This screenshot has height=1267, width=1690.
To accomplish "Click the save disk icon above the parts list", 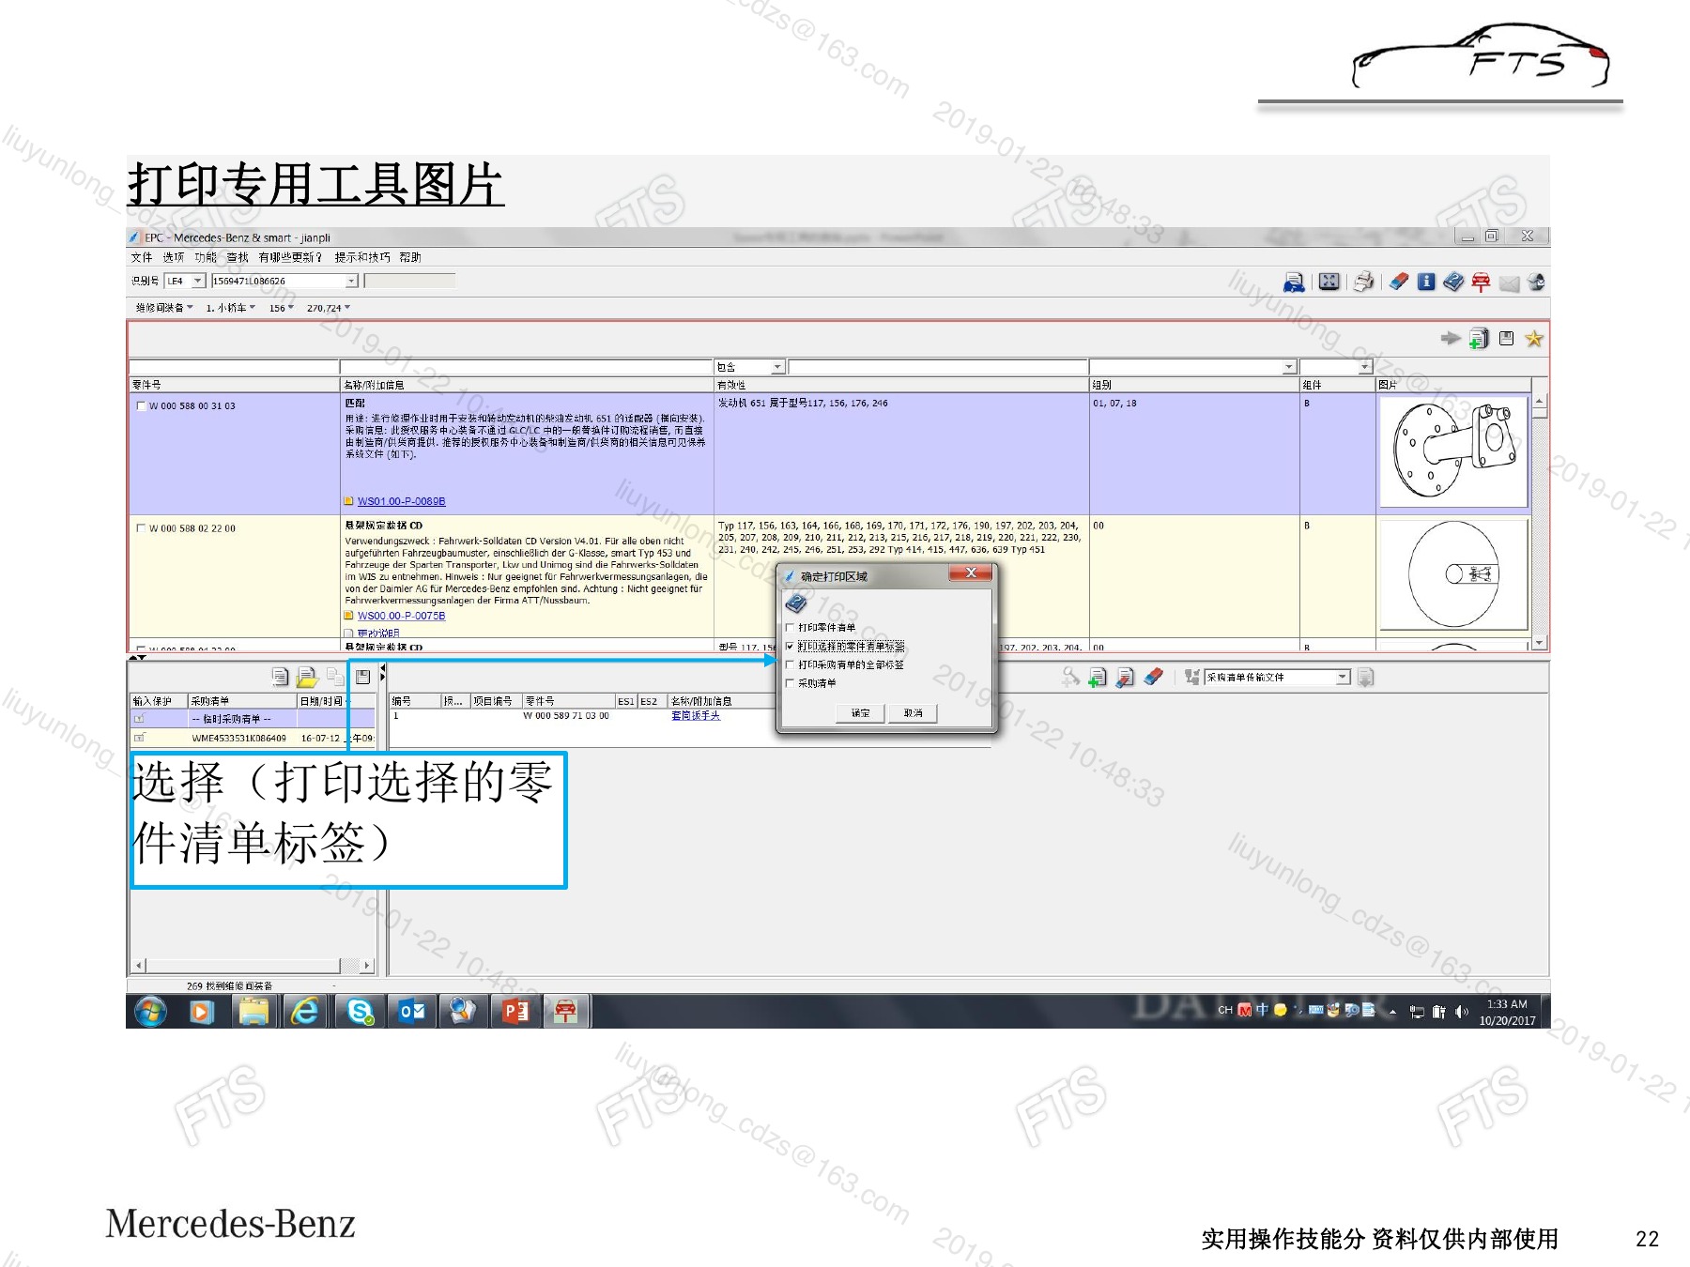I will 1507,338.
